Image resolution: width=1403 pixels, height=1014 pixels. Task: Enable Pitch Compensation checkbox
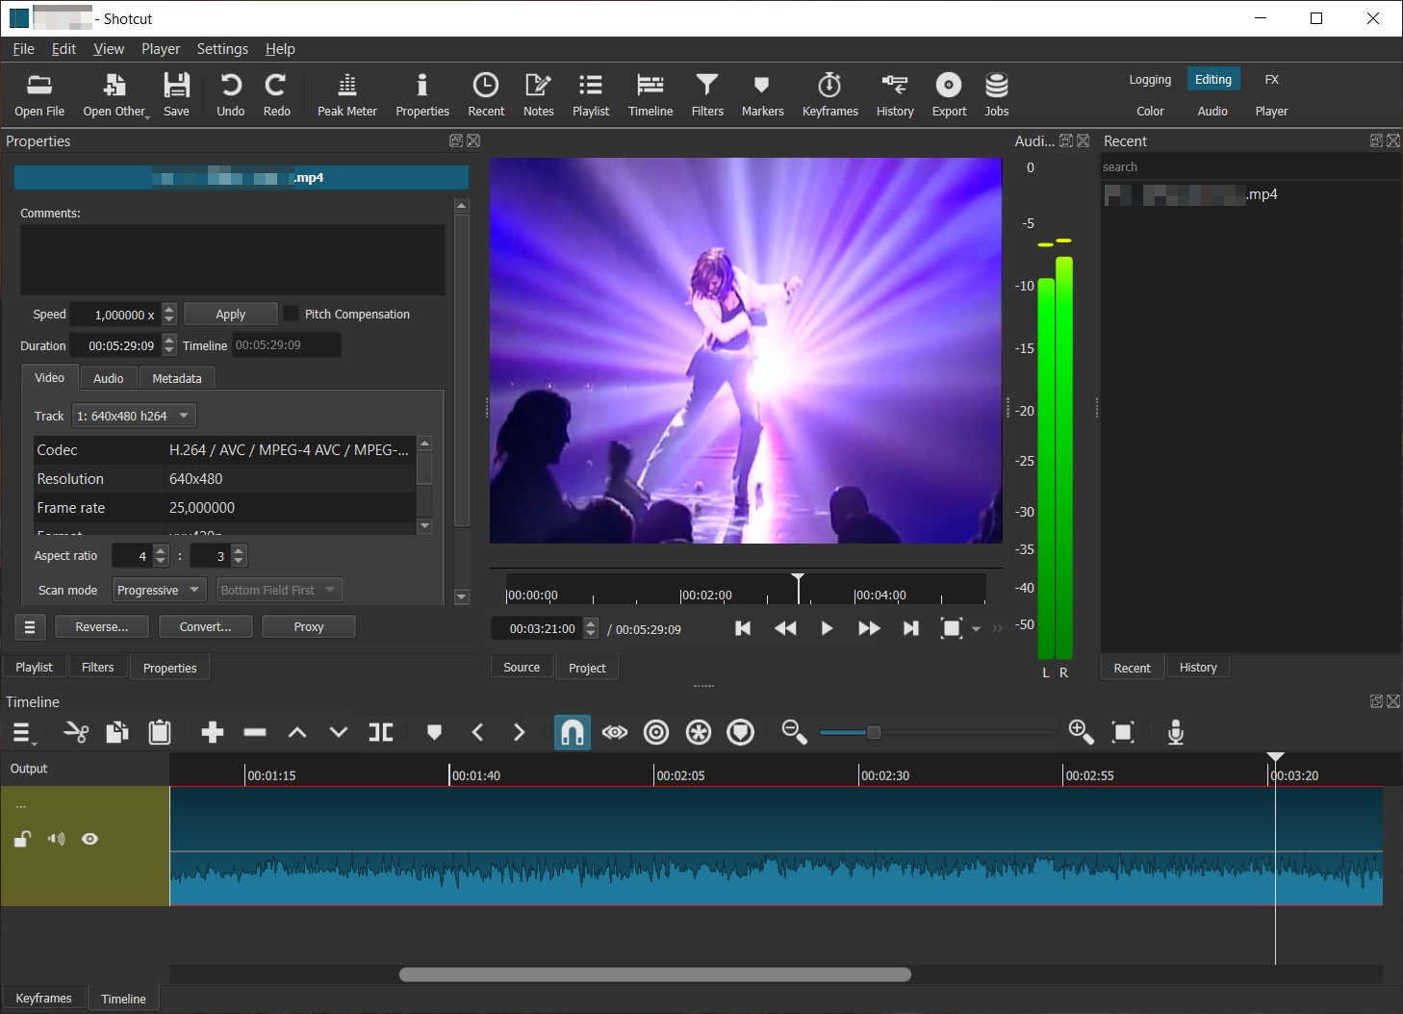292,314
